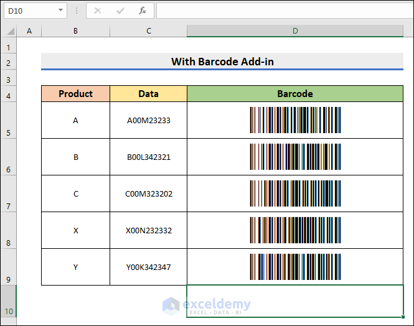Select the Product cell containing X
The width and height of the screenshot is (414, 326).
75,230
